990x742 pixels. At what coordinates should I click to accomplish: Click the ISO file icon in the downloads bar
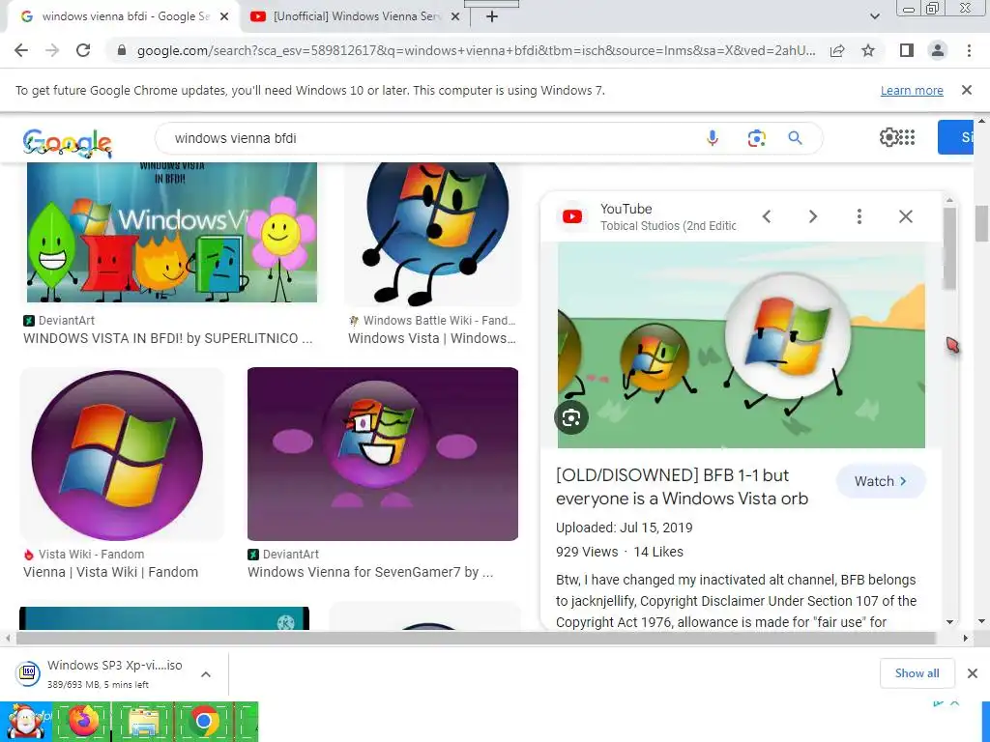28,673
